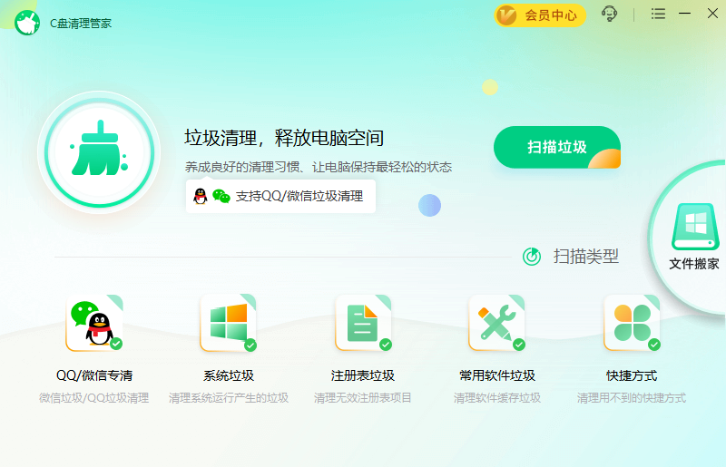Select the 常用软件垃圾 tools icon
This screenshot has width=726, height=467.
pyautogui.click(x=496, y=323)
